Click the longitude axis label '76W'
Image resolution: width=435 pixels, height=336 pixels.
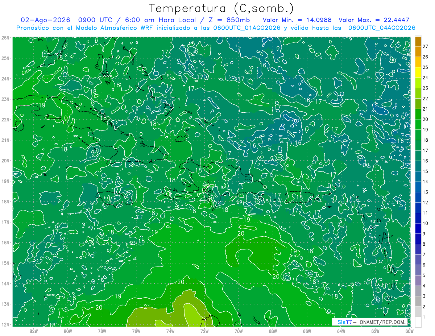pyautogui.click(x=136, y=331)
